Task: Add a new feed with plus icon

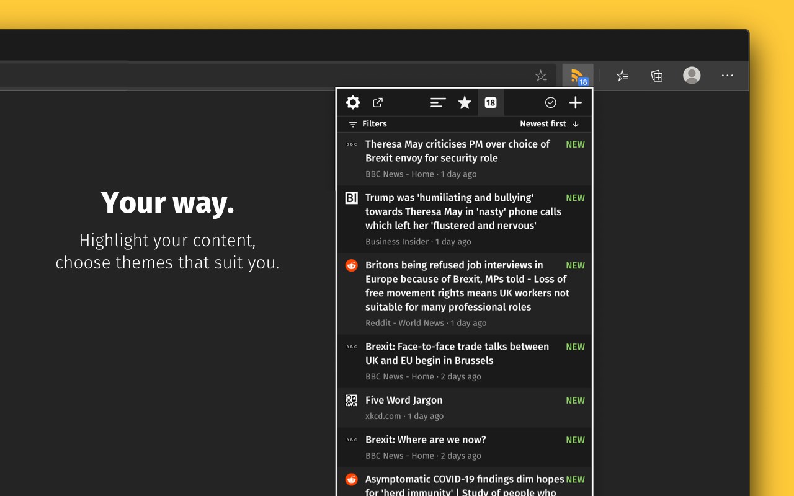Action: 576,103
